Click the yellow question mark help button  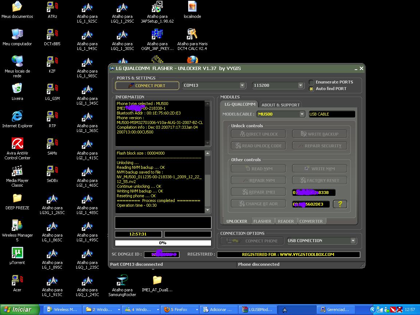pos(340,204)
